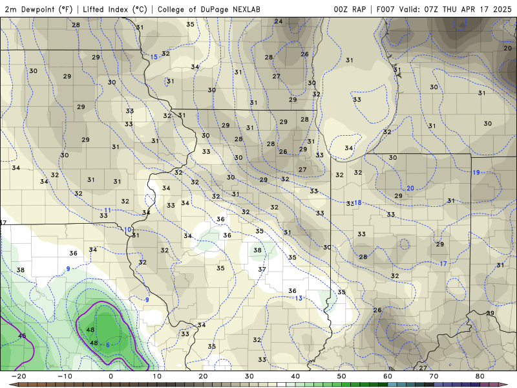
Task: Click the blue lifted index contour label 17
Action: point(443,264)
